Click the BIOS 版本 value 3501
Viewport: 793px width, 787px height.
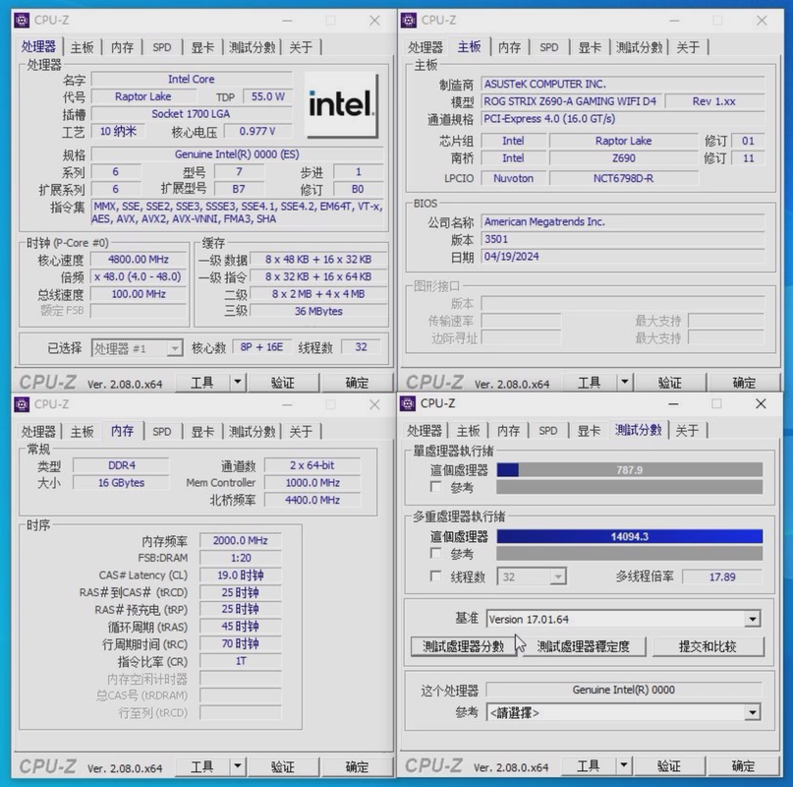(x=622, y=239)
